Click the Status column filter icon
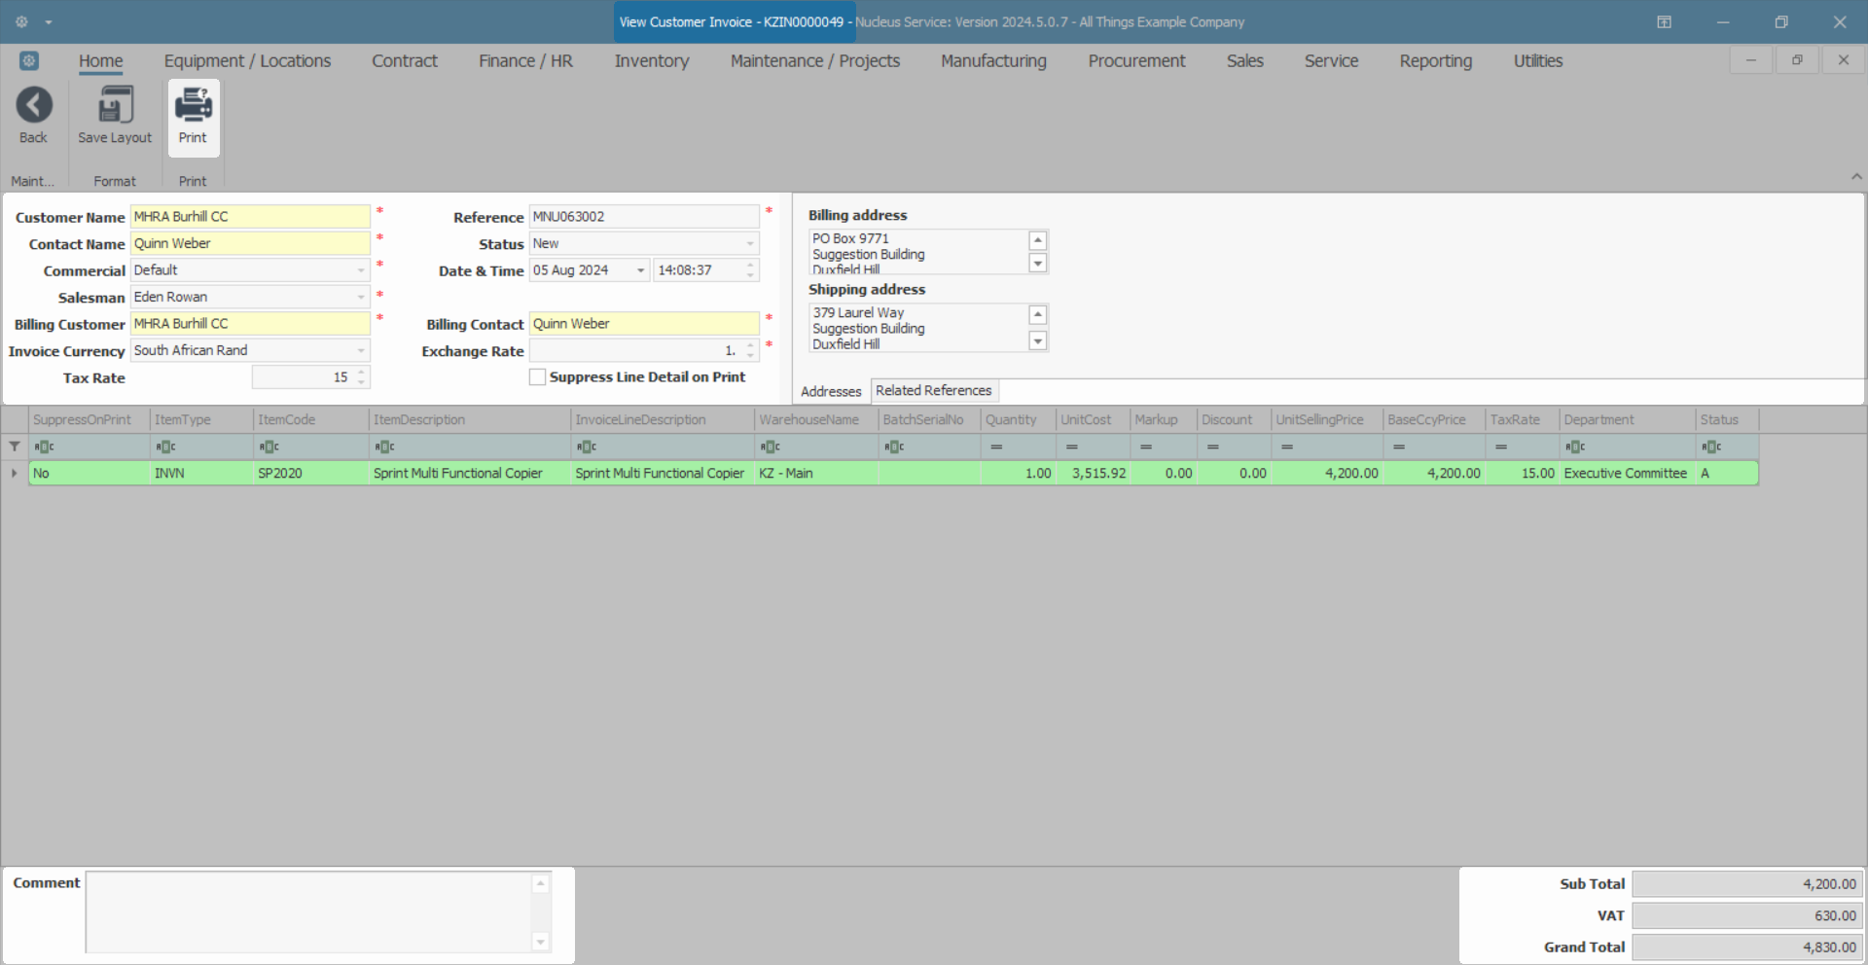This screenshot has width=1868, height=965. pos(1711,447)
